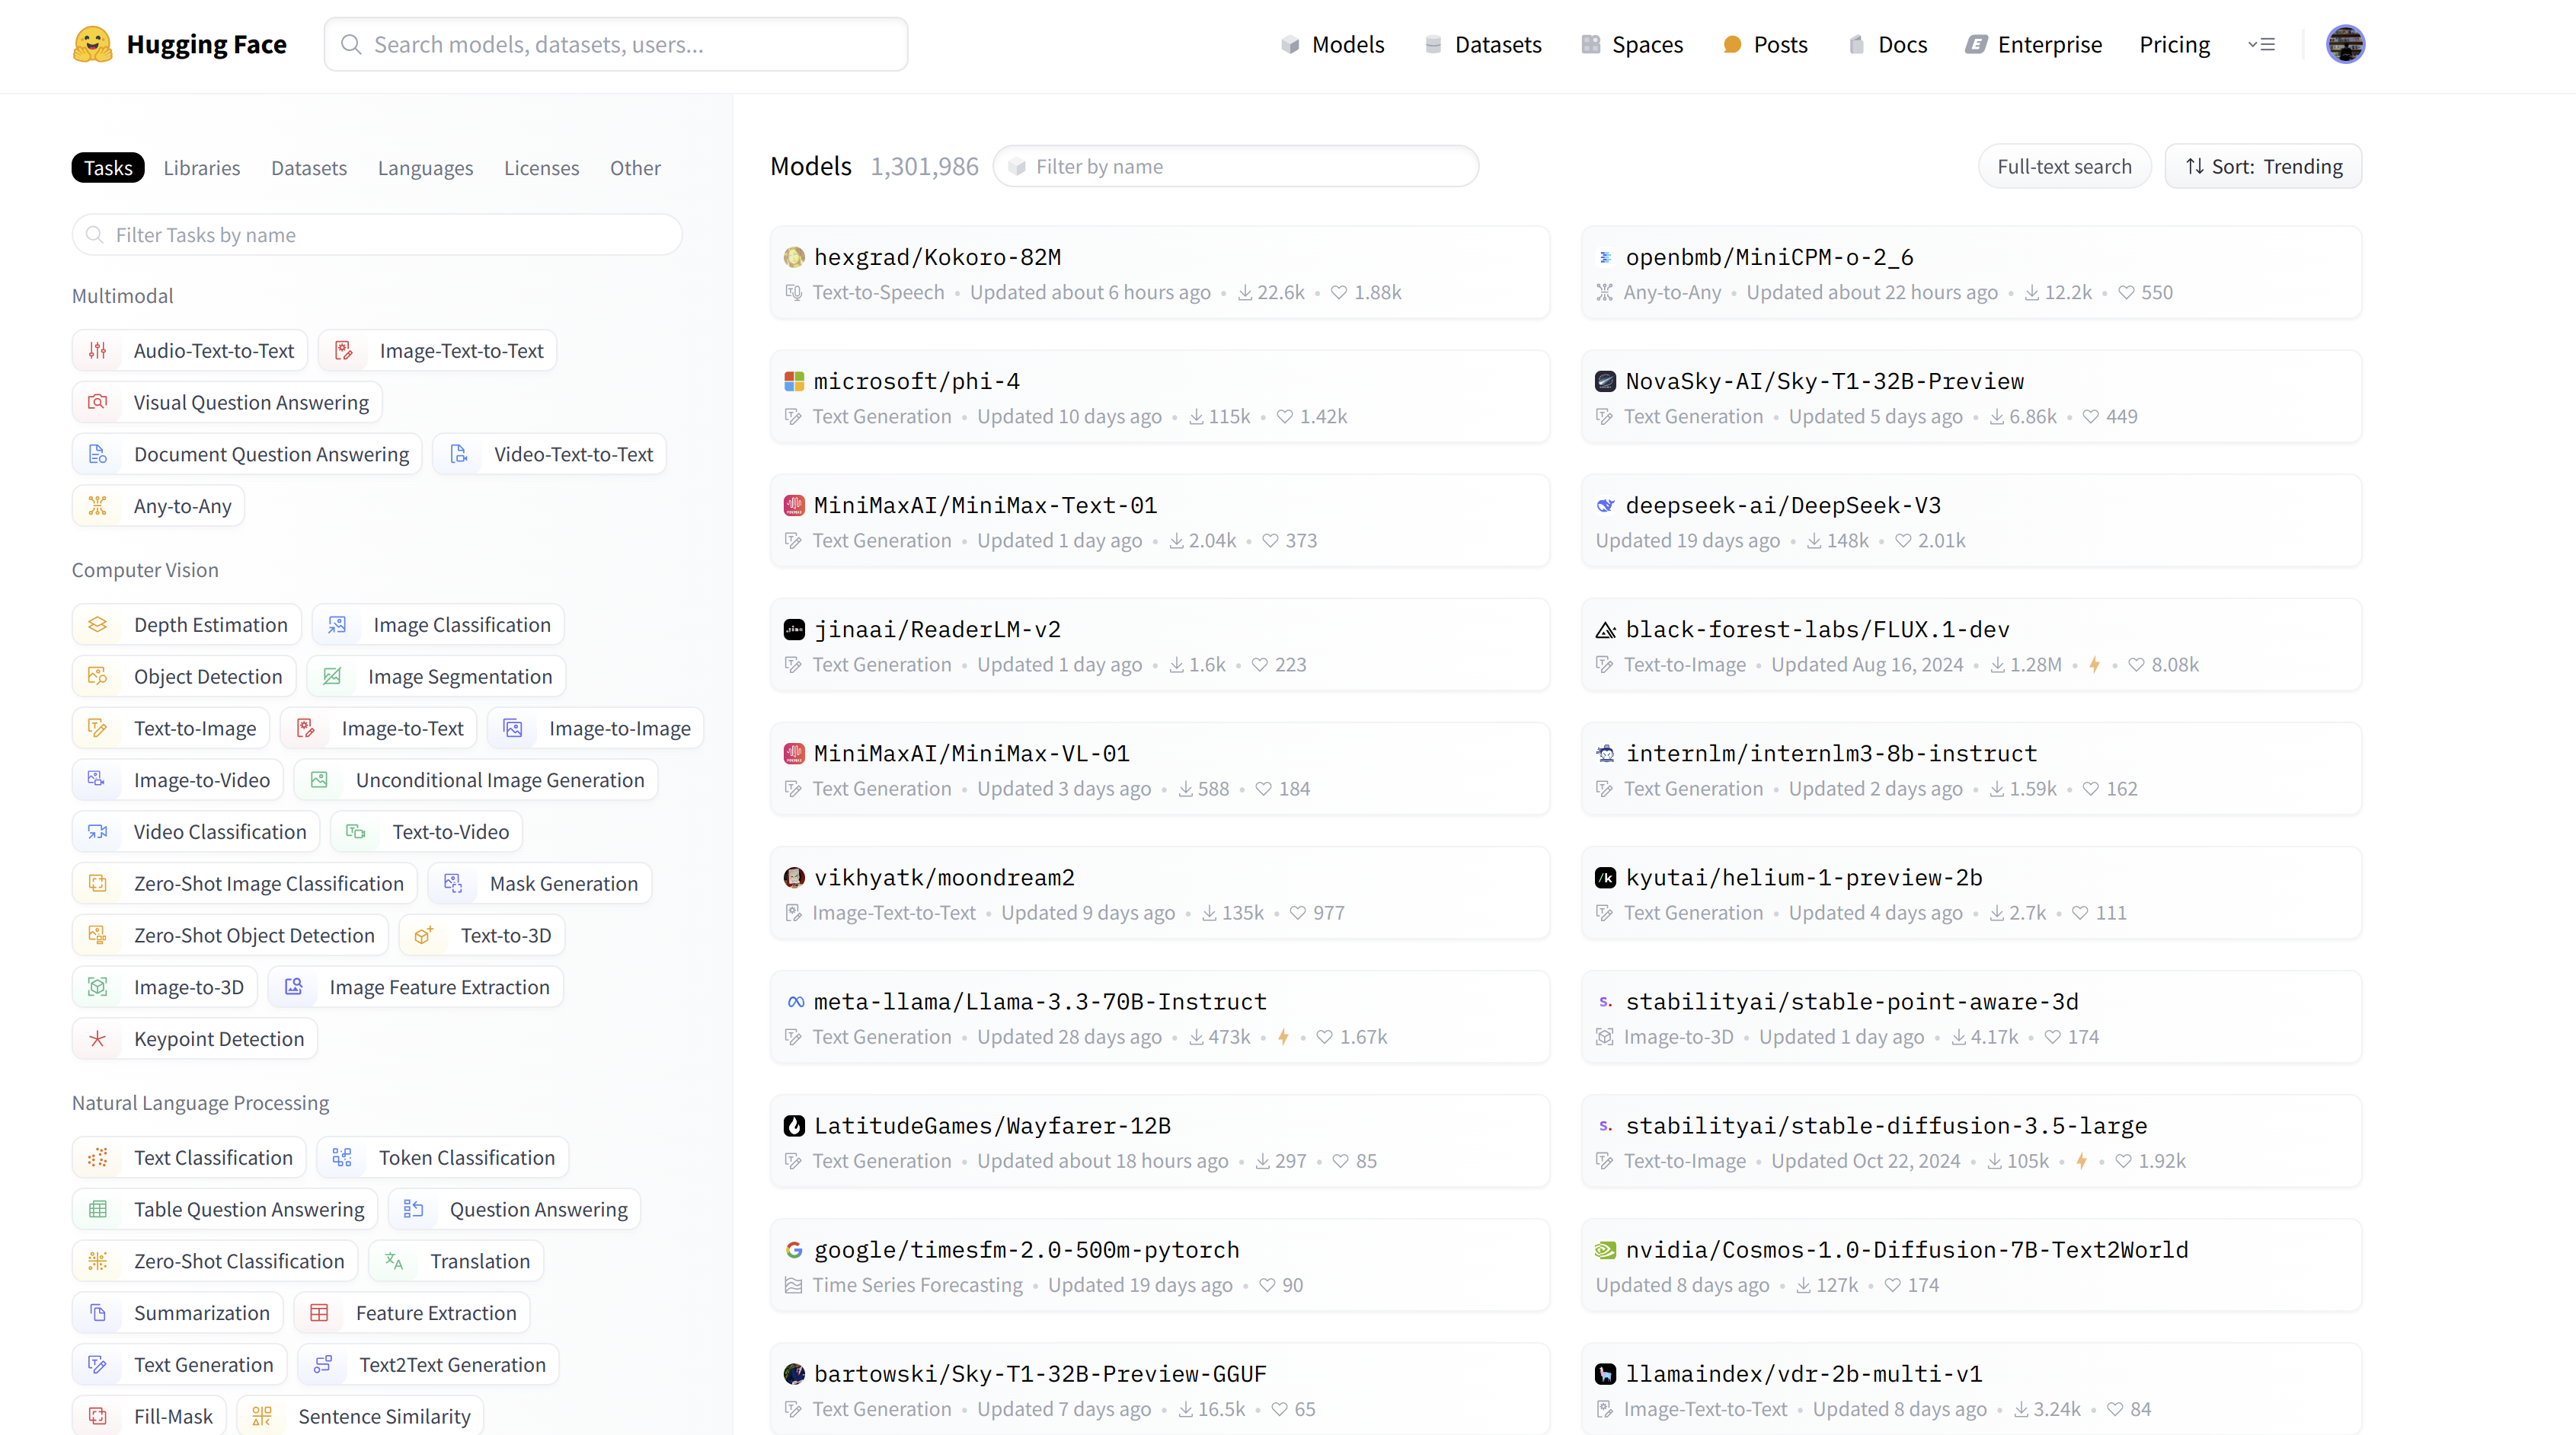The width and height of the screenshot is (2576, 1435).
Task: Click the Keypoint Detection star icon
Action: (98, 1039)
